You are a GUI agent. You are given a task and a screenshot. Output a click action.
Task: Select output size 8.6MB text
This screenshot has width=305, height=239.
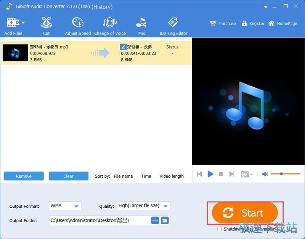click(127, 60)
